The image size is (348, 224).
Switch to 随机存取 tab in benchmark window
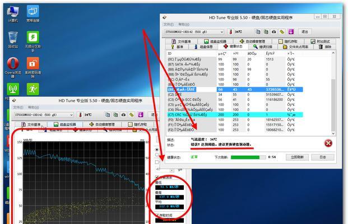[x=138, y=124]
